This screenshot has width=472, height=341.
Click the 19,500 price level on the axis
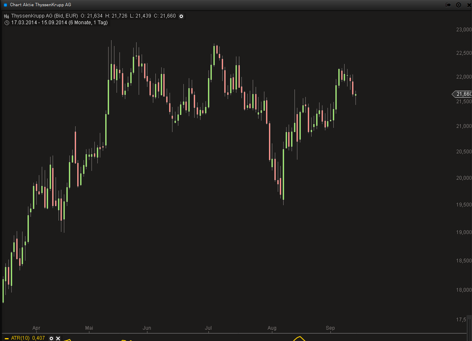[x=464, y=205]
